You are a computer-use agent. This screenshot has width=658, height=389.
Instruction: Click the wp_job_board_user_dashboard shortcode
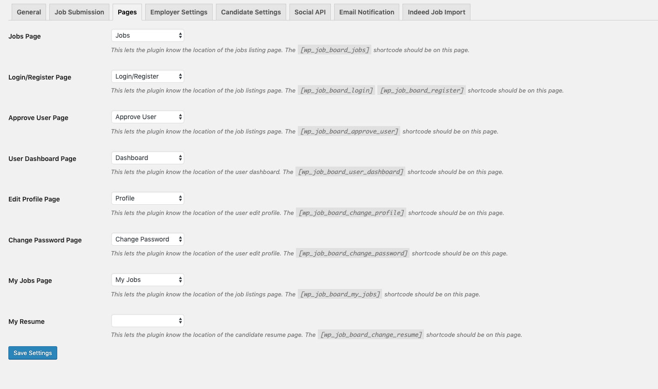point(350,172)
